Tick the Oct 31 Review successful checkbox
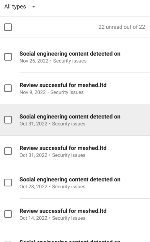The width and height of the screenshot is (150, 242). (x=8, y=151)
